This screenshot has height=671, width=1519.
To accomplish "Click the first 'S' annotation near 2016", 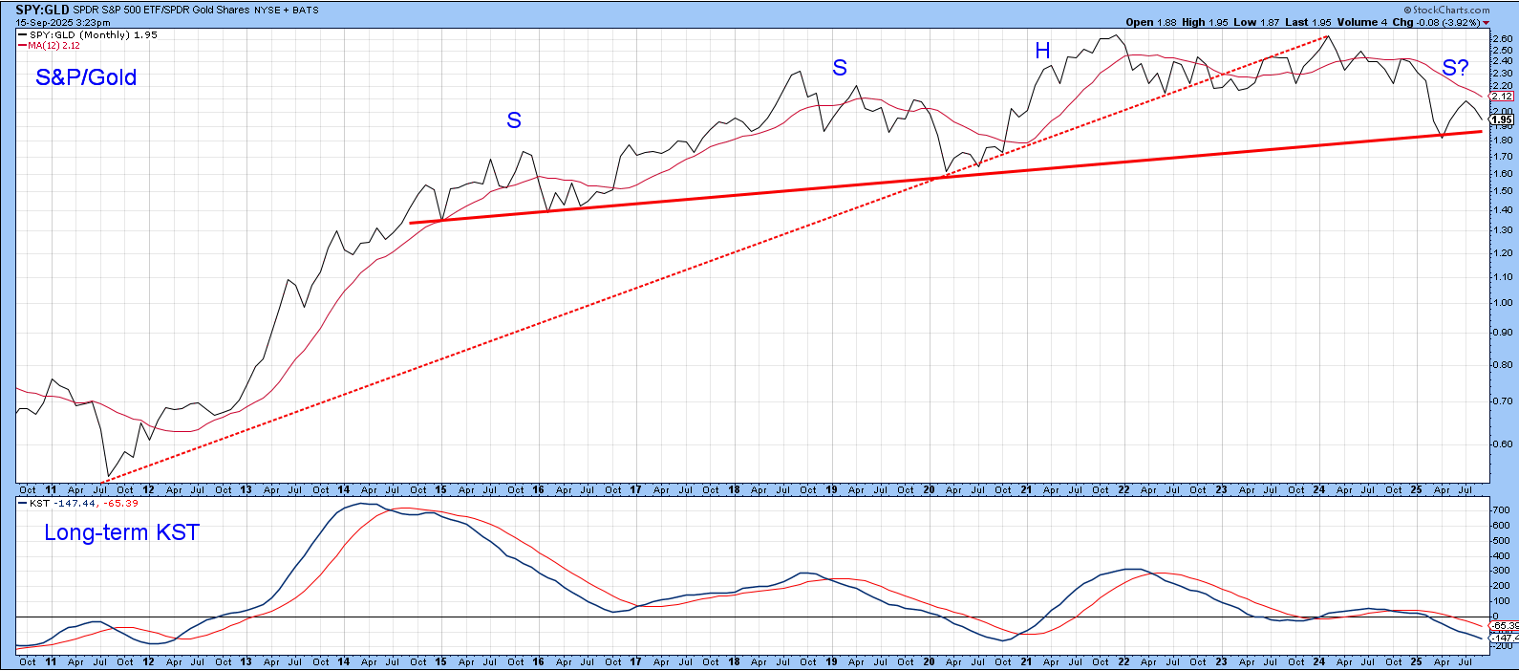I will click(514, 120).
